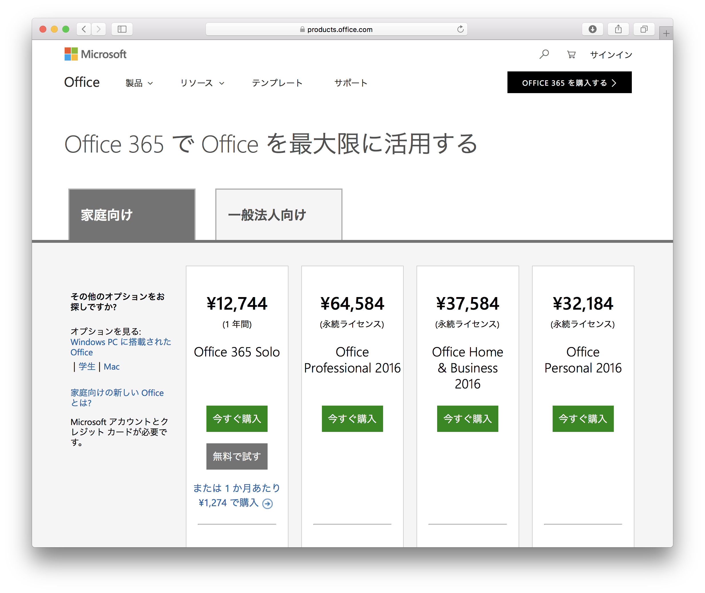Screen dimensions: 705x593
Task: Click OFFICE 365 を購入する button
Action: click(x=569, y=82)
